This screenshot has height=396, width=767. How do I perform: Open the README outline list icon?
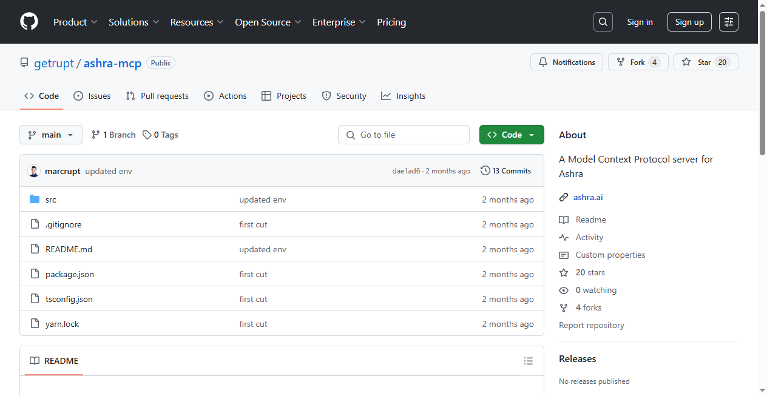(529, 361)
